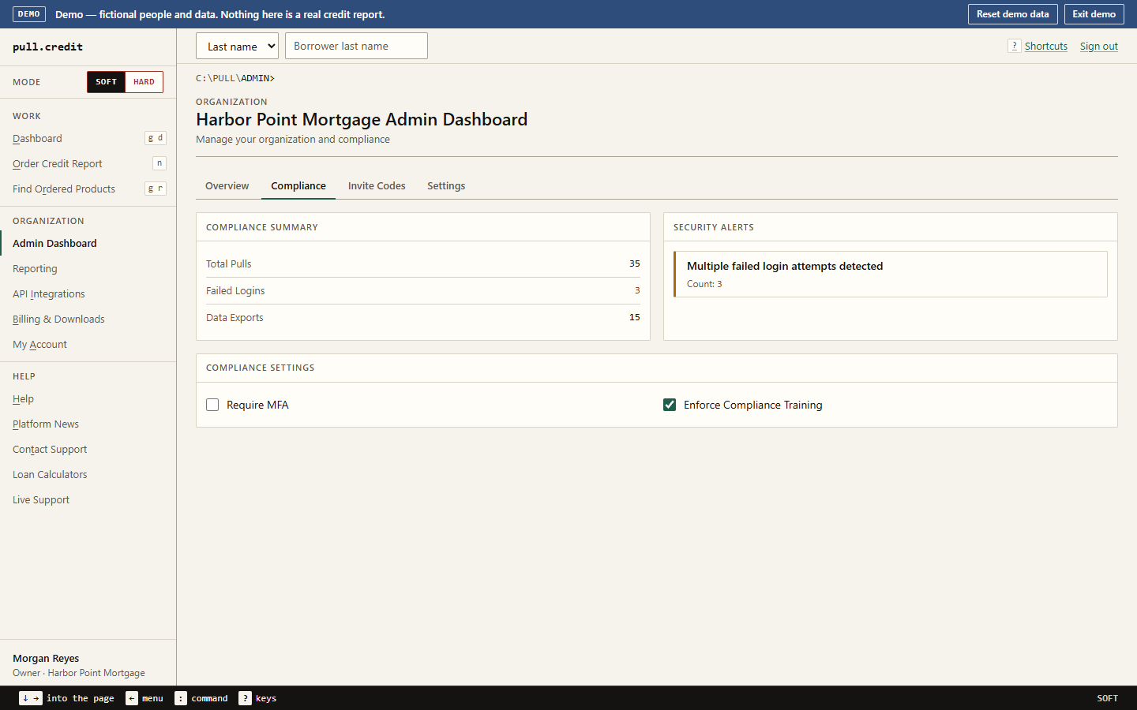1137x710 pixels.
Task: Sign out of the account
Action: tap(1099, 47)
